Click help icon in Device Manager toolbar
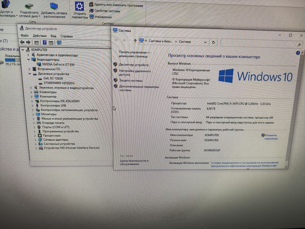This screenshot has width=305, height=229. [x=45, y=43]
